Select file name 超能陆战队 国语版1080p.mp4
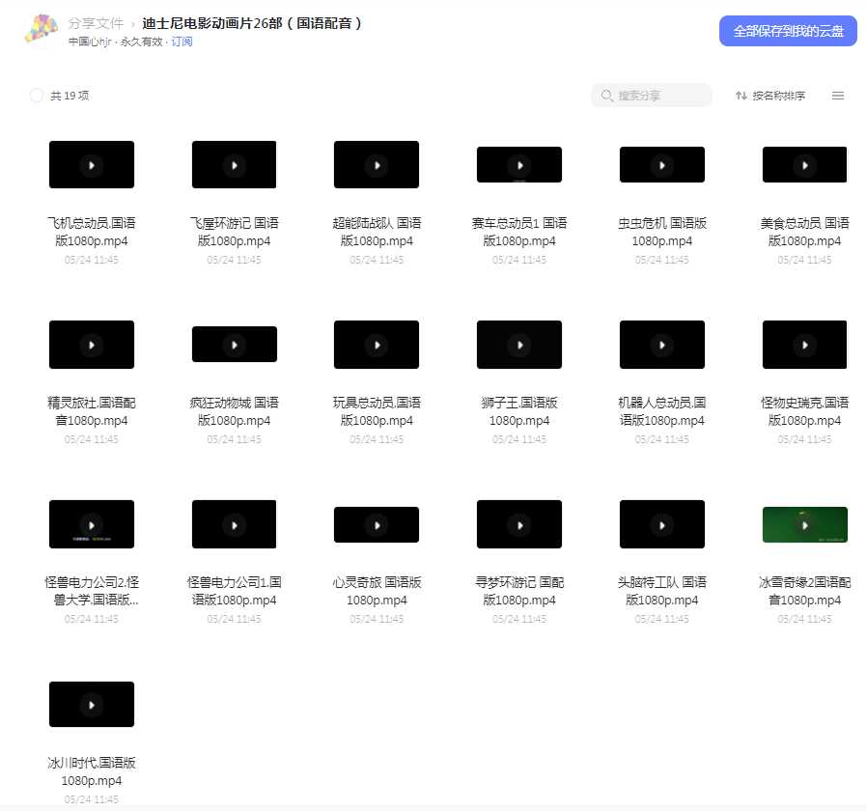This screenshot has width=867, height=811. (377, 232)
